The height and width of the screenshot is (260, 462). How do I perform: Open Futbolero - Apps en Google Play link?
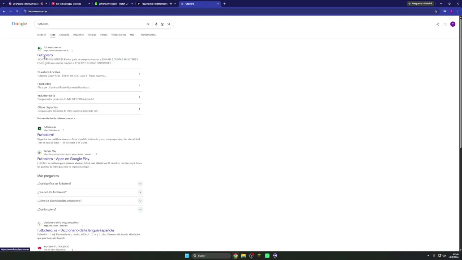63,159
